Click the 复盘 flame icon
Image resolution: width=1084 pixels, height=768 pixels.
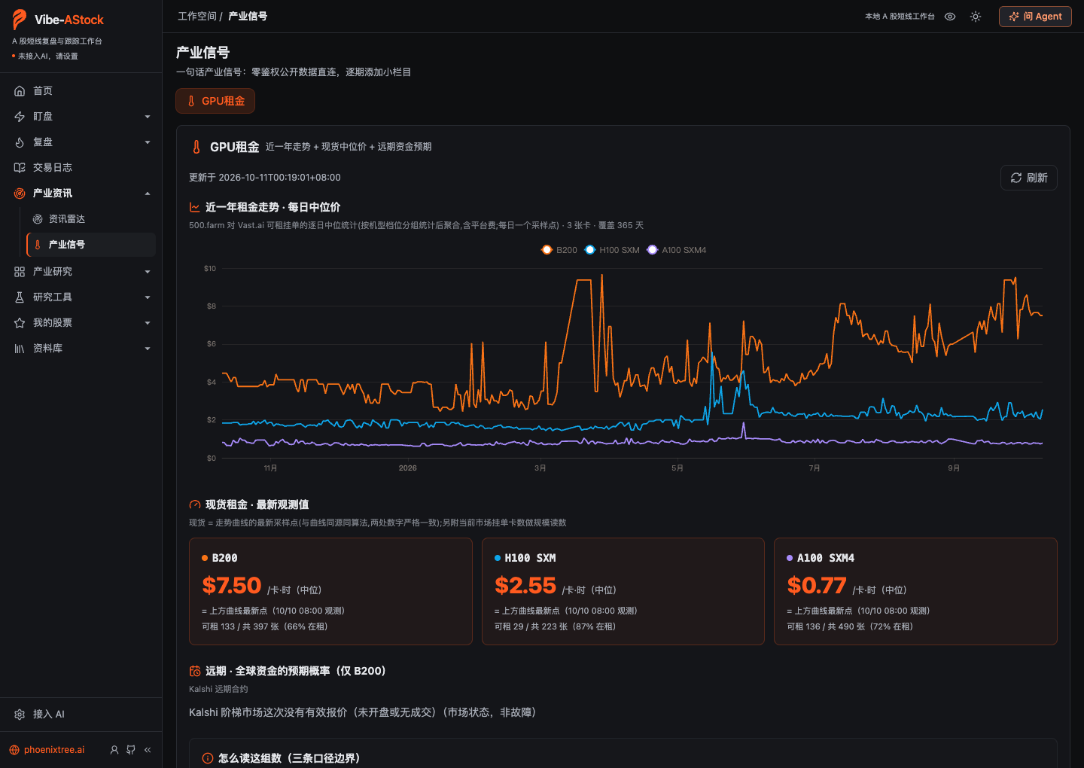point(20,142)
